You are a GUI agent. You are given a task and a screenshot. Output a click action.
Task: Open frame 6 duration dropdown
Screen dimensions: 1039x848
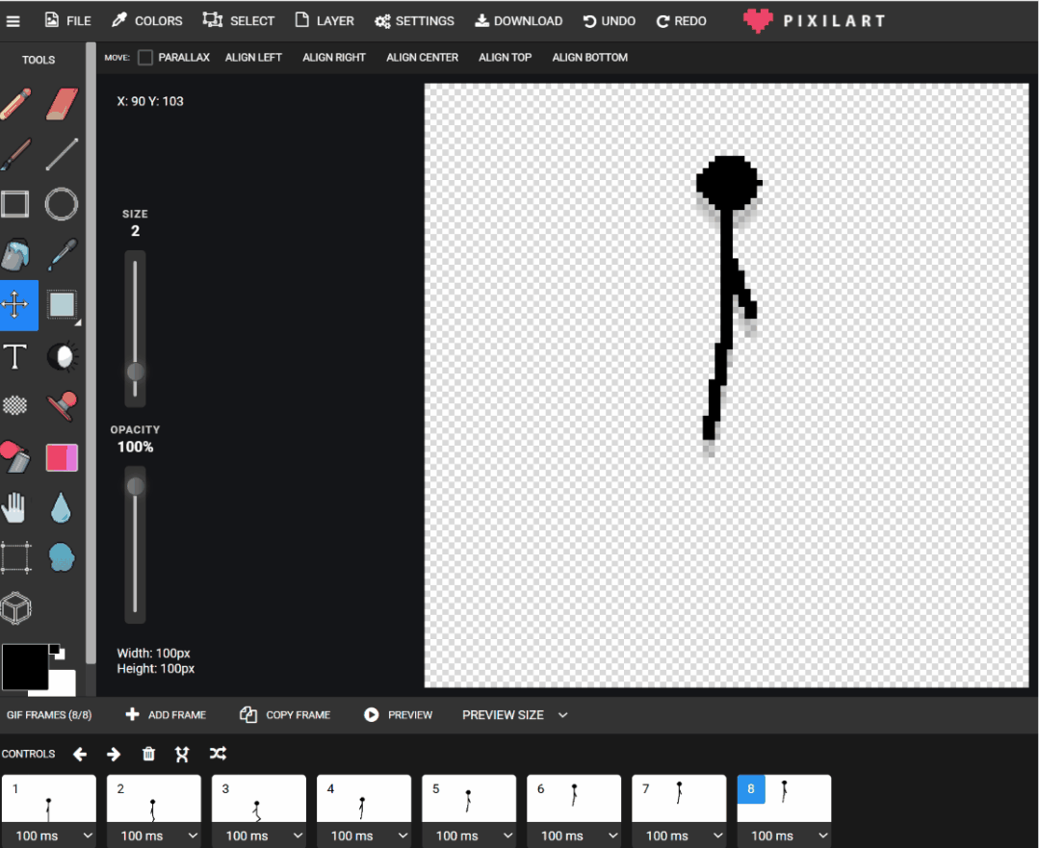tap(574, 836)
